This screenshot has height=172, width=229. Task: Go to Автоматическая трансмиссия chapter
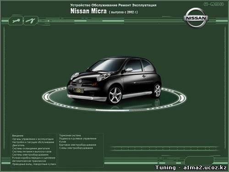[29, 161]
